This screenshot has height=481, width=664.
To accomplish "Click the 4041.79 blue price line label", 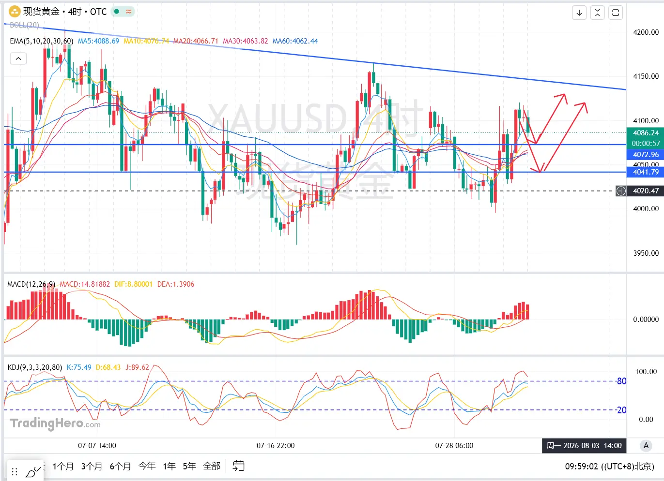I will point(646,172).
